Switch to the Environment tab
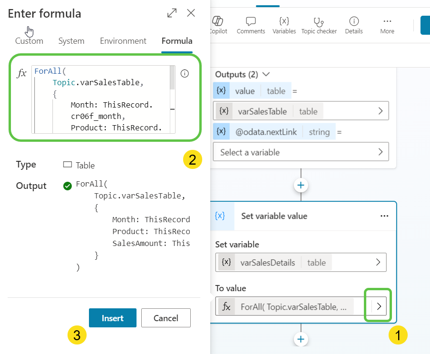430x354 pixels. tap(123, 41)
